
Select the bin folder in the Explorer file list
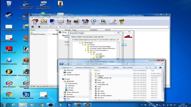(x=99, y=73)
